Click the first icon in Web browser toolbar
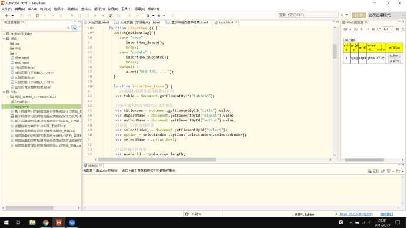Viewport: 407px width, 228px height. coord(346,29)
